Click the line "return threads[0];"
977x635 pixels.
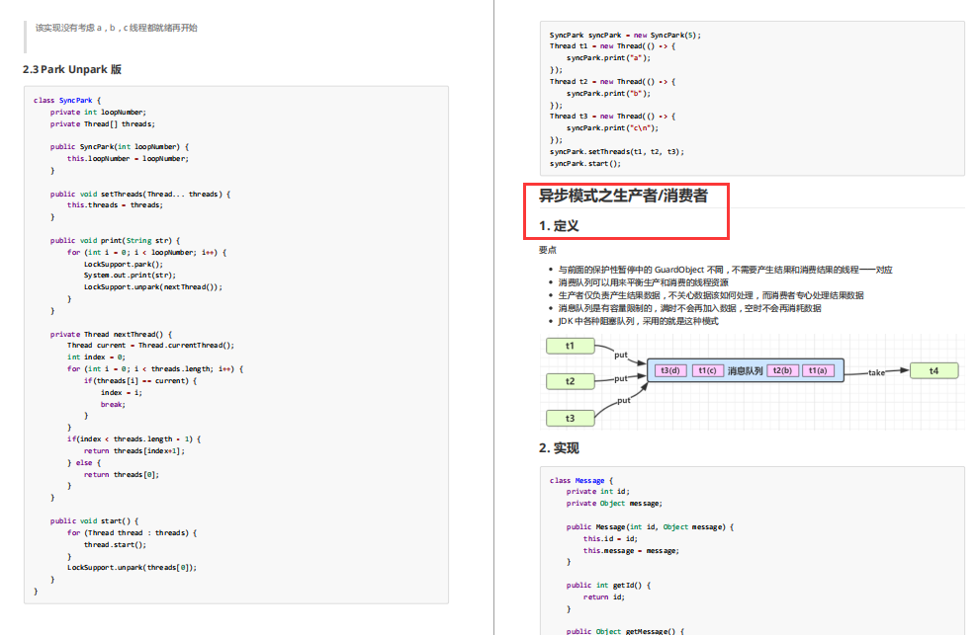[x=122, y=474]
